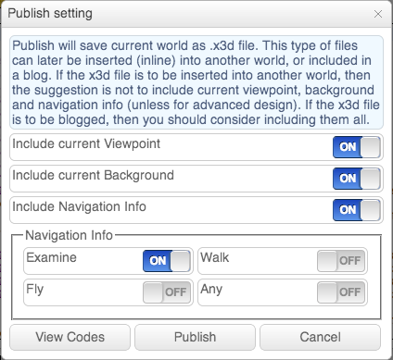Click the View Codes button
393x360 pixels.
(70, 337)
